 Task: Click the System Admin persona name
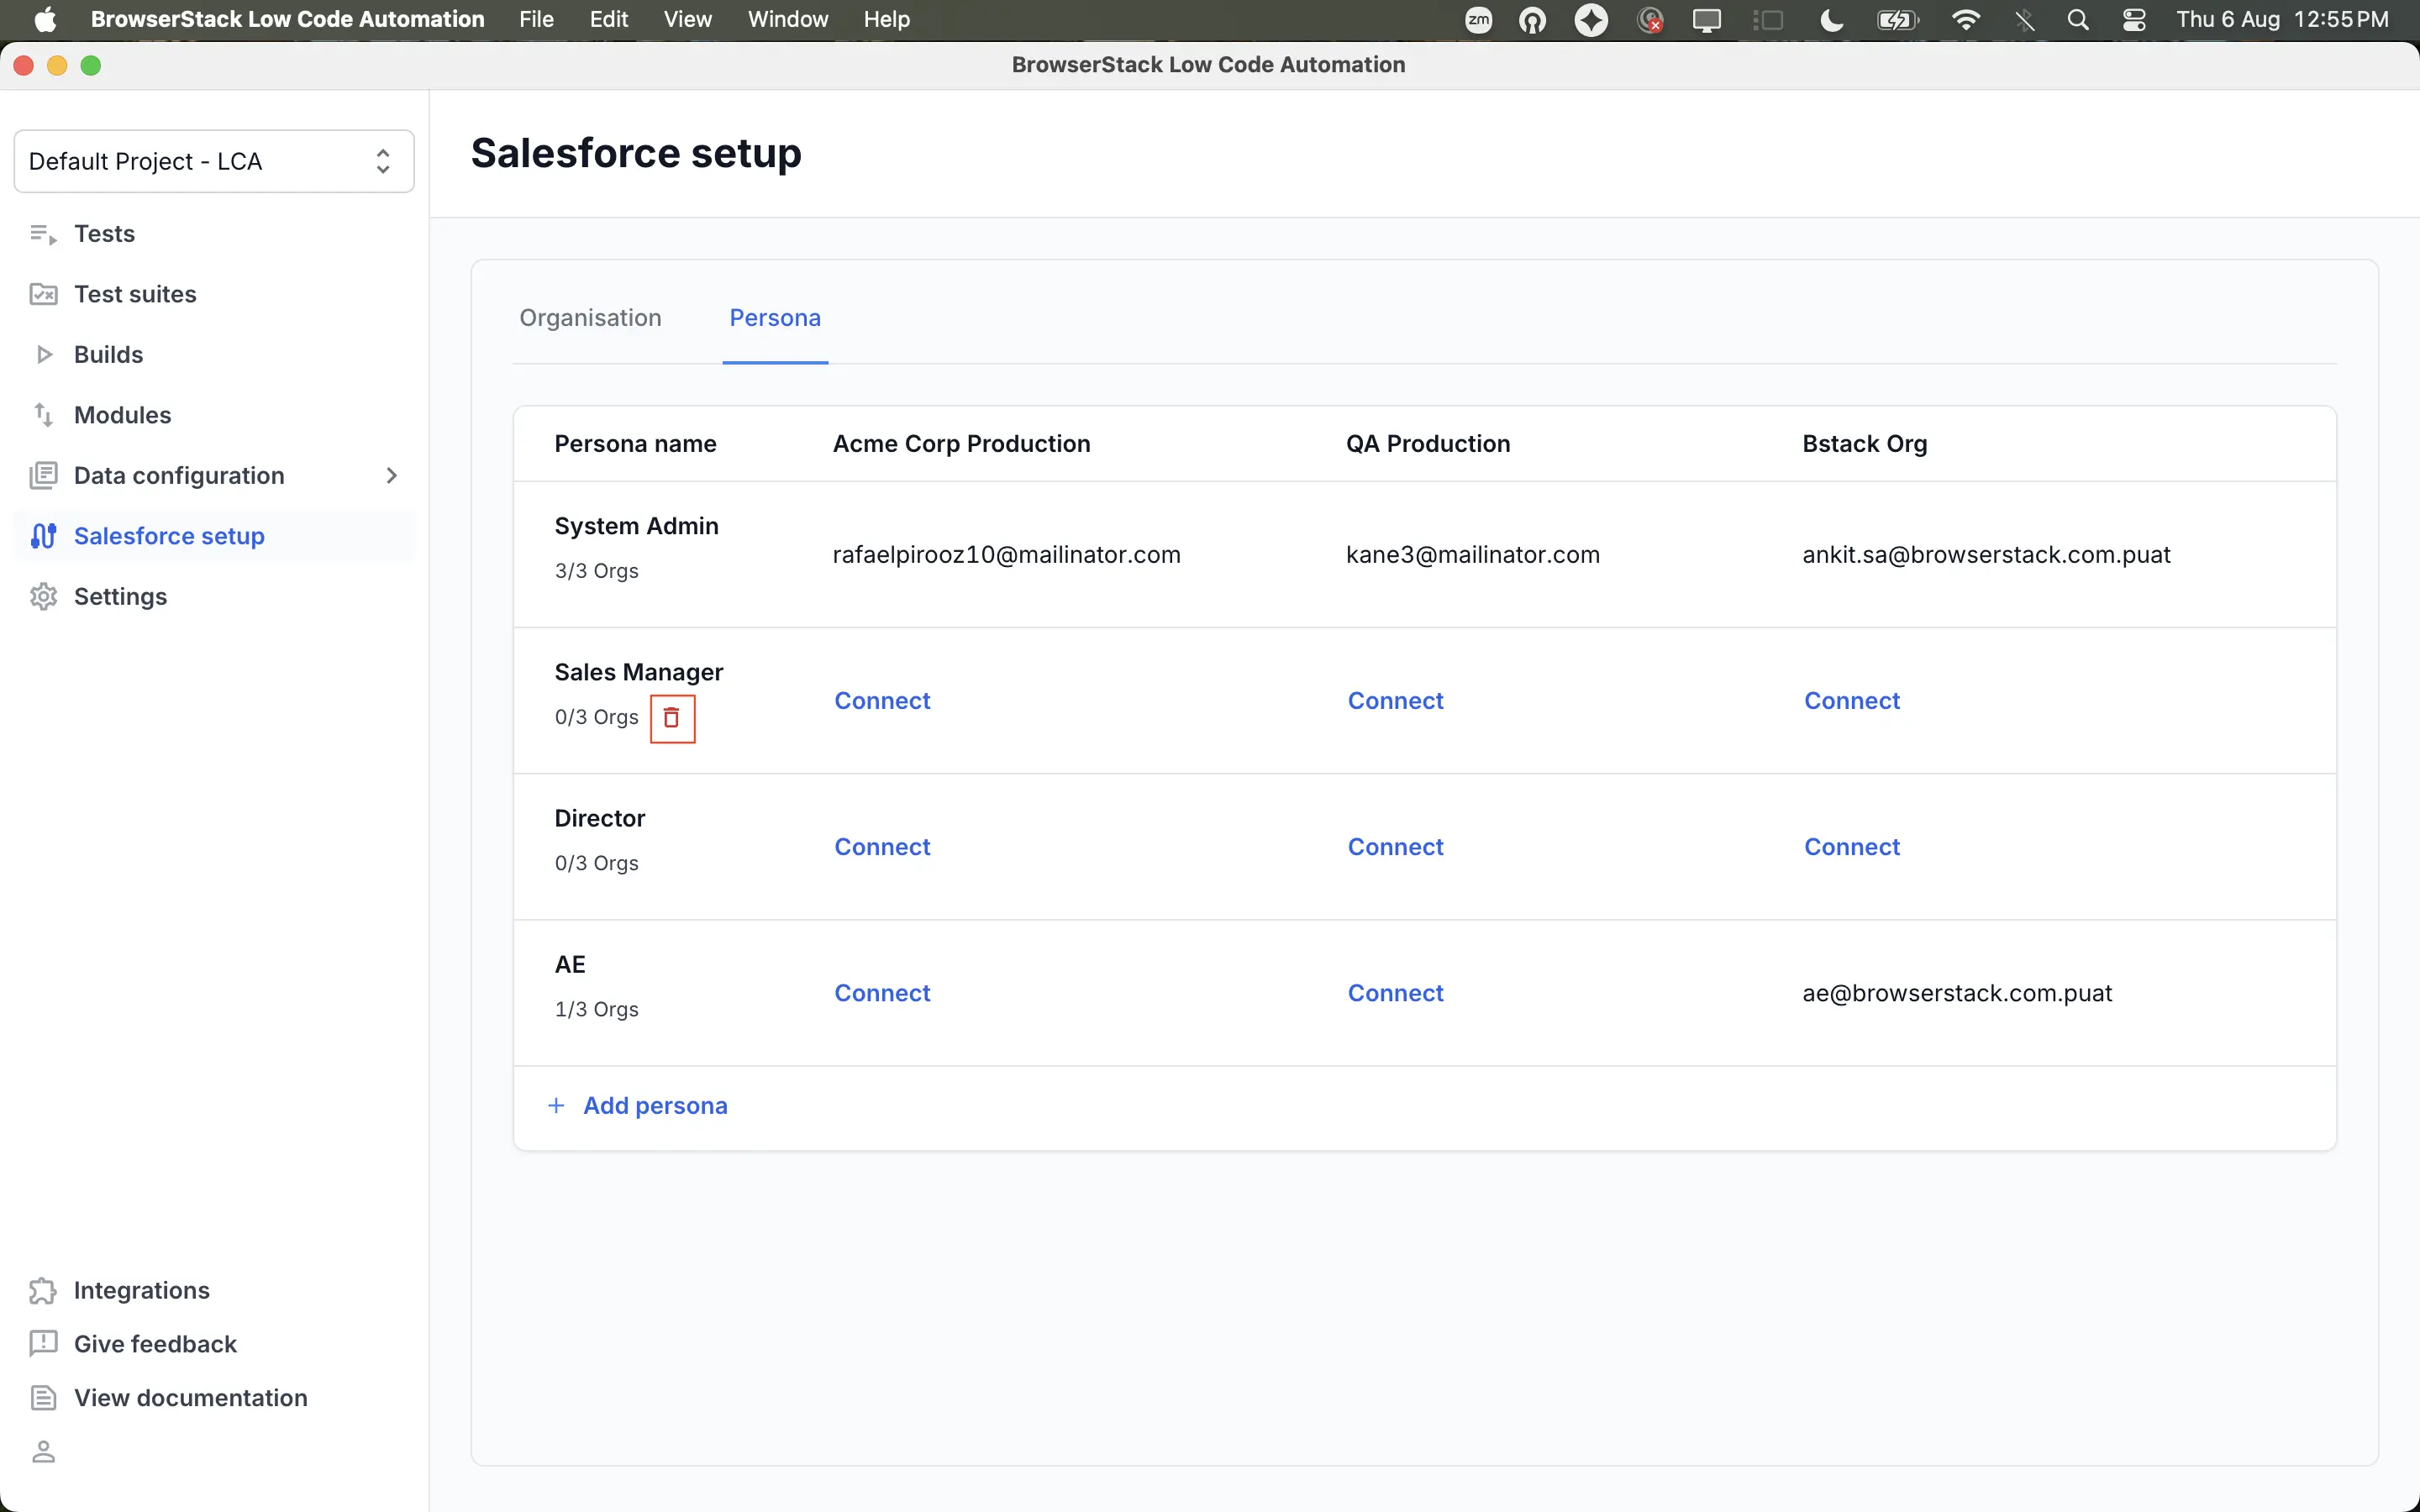636,526
